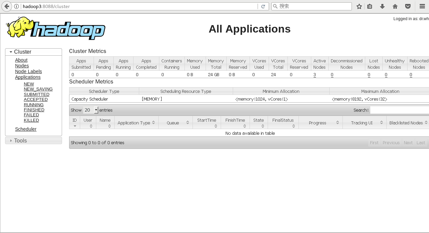The width and height of the screenshot is (429, 233).
Task: Sort table by Application Type column
Action: 136,123
